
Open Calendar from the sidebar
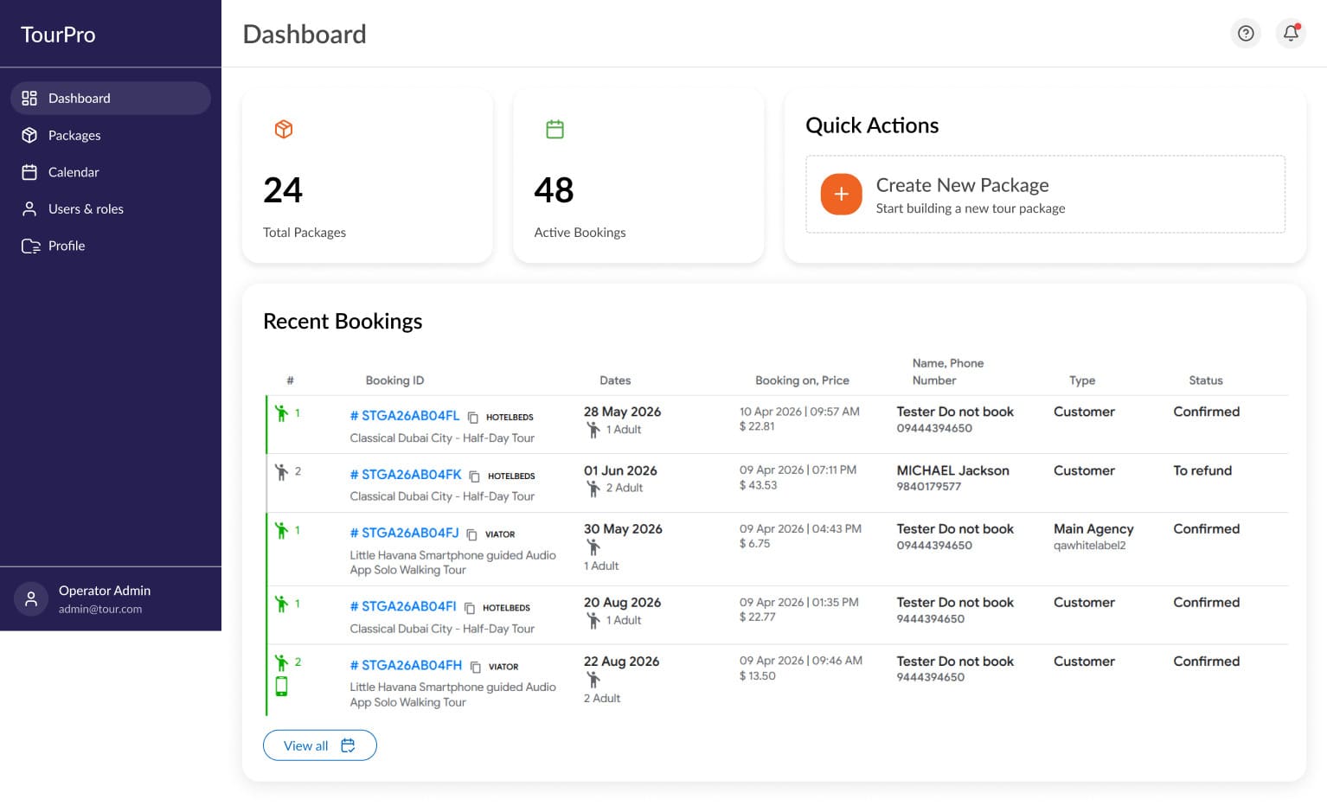click(x=111, y=172)
